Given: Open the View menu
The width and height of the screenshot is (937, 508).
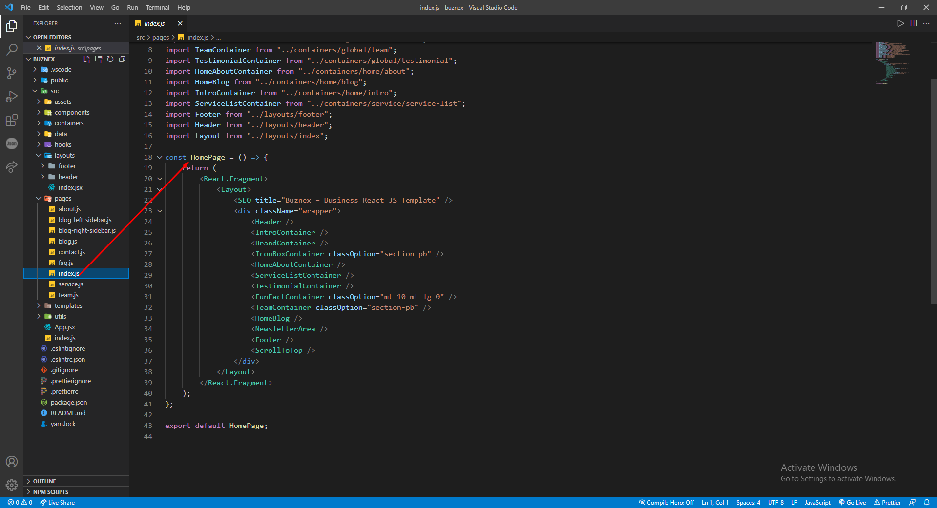Looking at the screenshot, I should [x=97, y=7].
